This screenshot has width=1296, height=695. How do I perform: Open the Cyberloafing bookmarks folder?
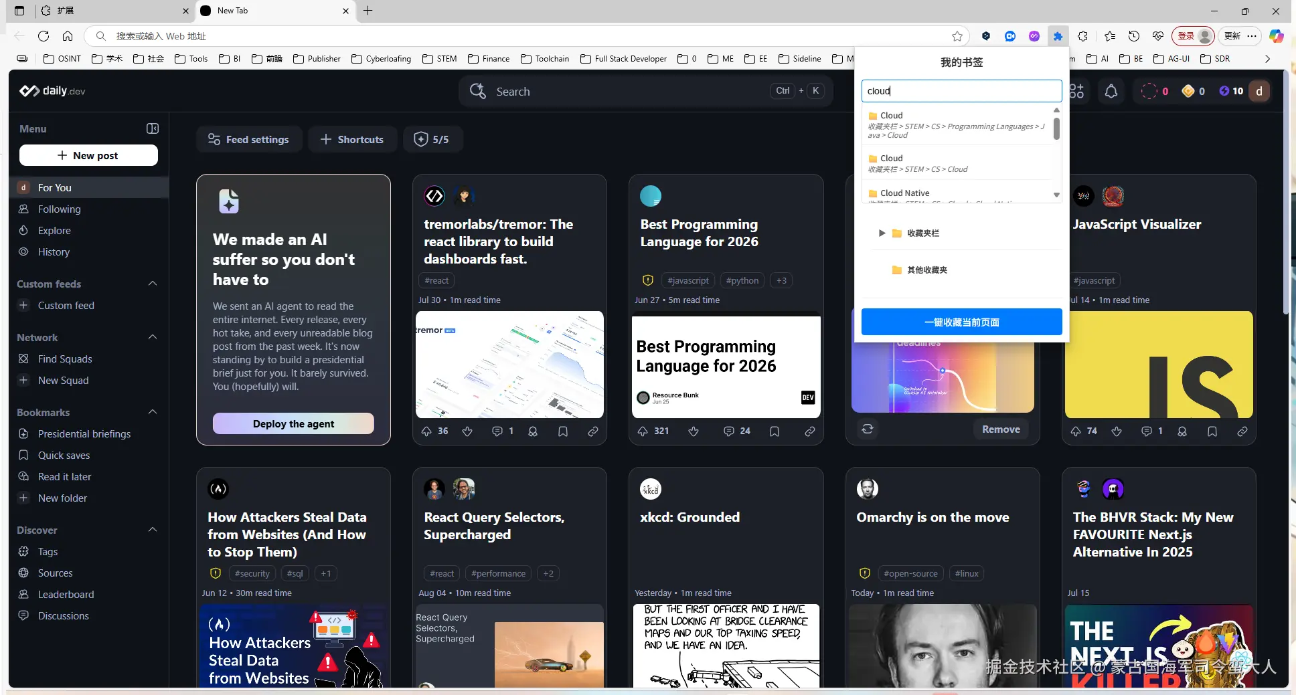pyautogui.click(x=381, y=59)
